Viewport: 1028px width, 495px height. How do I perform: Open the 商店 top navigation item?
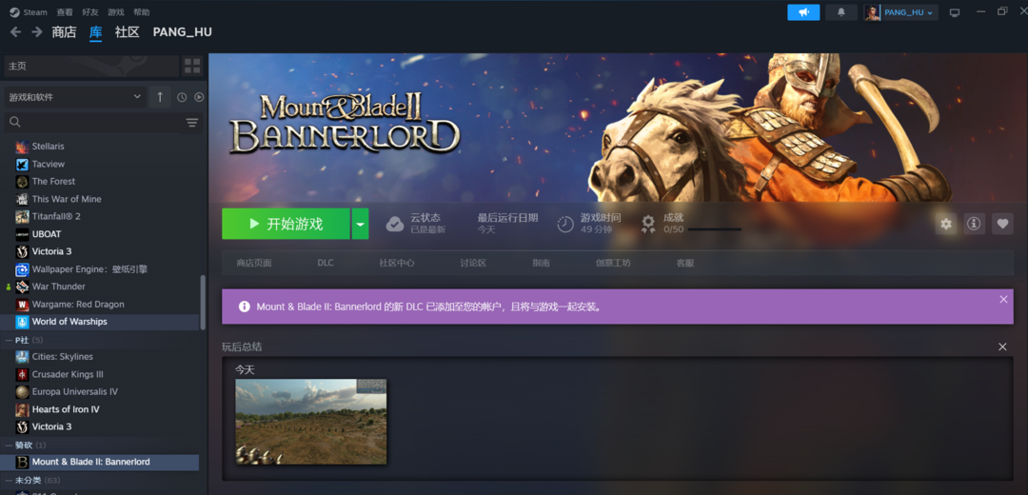(x=64, y=32)
